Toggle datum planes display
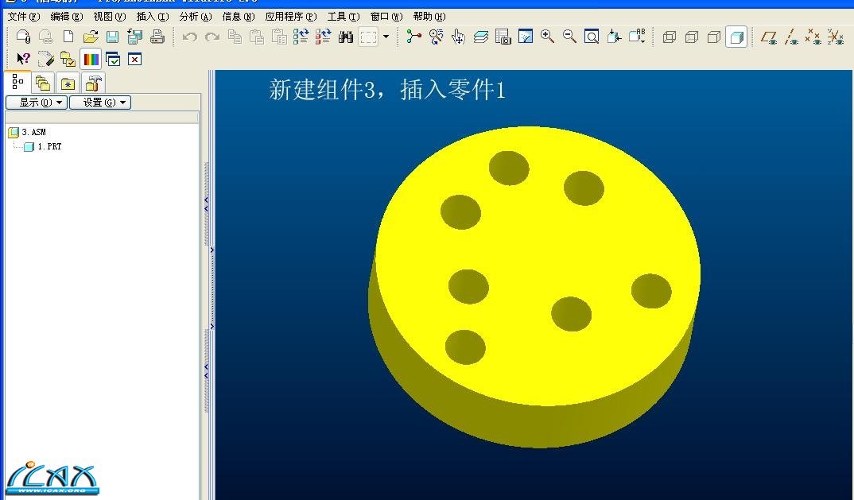854x500 pixels. click(x=769, y=37)
